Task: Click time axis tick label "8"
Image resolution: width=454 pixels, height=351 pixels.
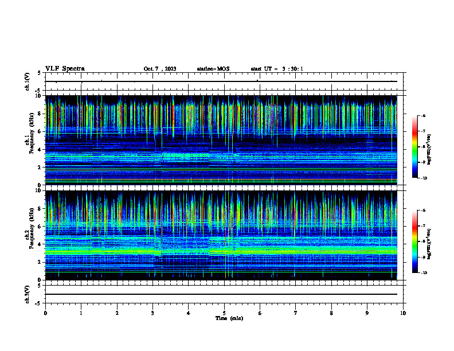Action: (x=331, y=313)
